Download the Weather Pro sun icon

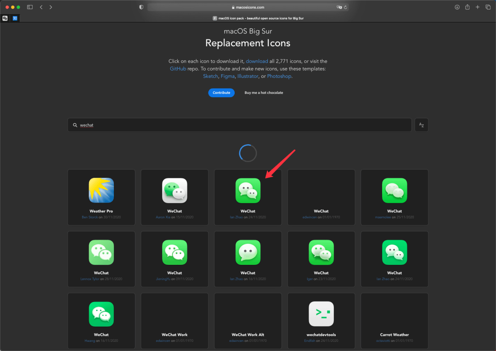click(x=101, y=190)
